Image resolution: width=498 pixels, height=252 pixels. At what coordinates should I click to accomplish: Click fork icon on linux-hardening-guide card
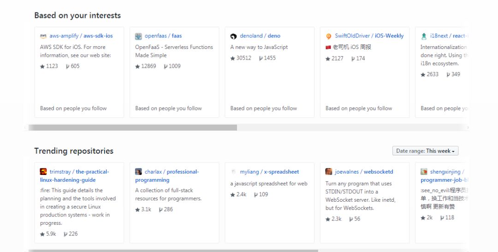(65, 234)
